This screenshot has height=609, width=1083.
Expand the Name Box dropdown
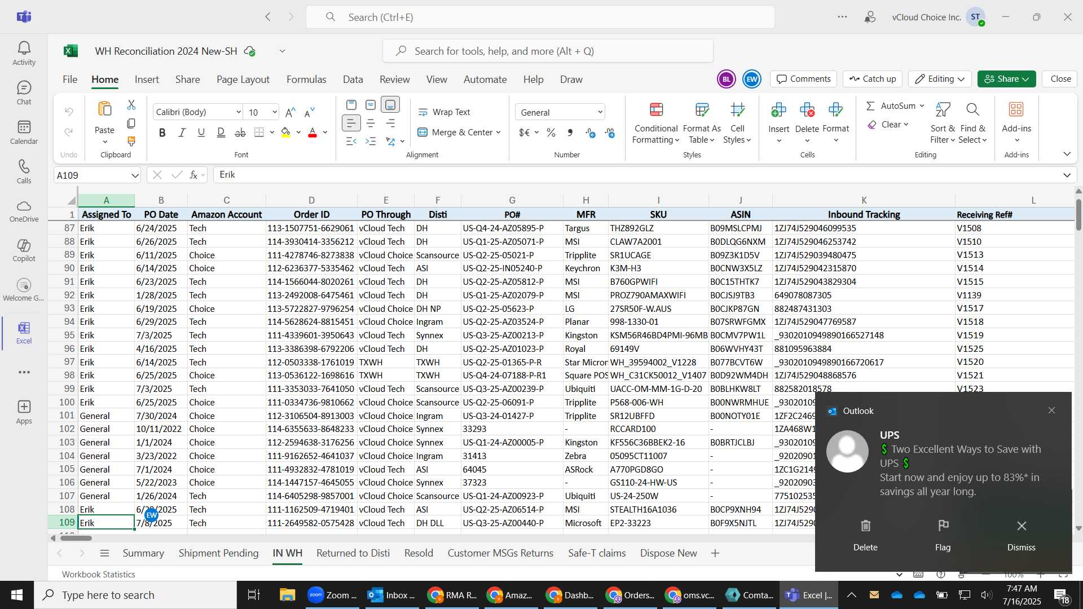point(135,175)
